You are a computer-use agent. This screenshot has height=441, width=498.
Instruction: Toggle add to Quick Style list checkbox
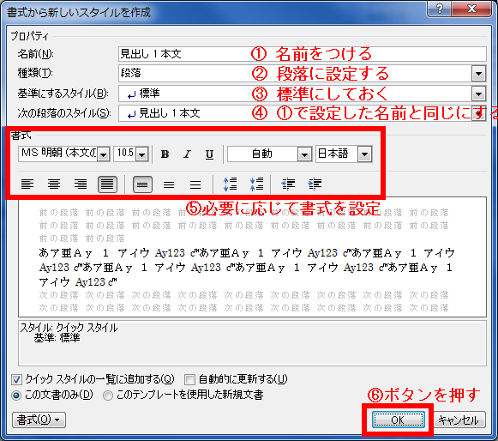(16, 379)
